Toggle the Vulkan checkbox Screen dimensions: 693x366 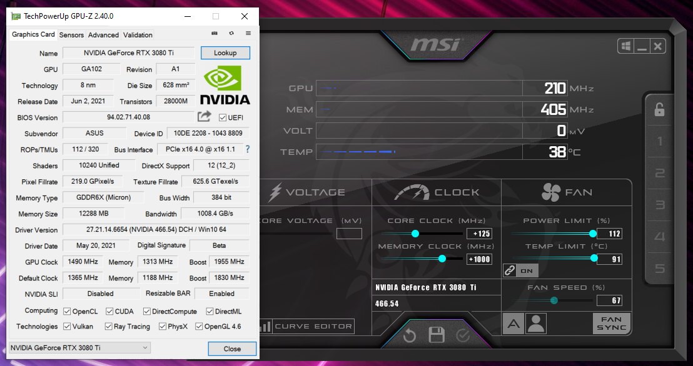(67, 326)
